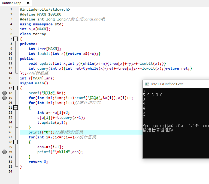Click the 'int tree[MAXN];' line
This screenshot has width=209, height=184.
(45, 49)
